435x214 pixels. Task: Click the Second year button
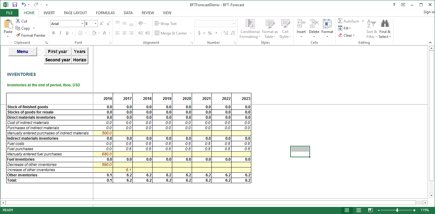point(58,60)
